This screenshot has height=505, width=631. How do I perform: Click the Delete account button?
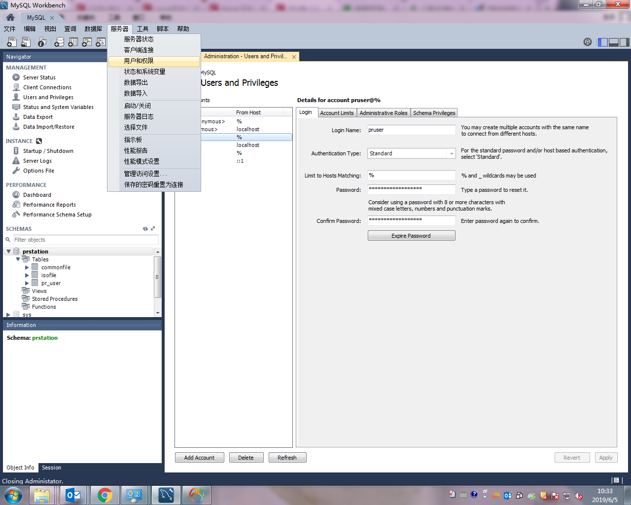click(246, 458)
